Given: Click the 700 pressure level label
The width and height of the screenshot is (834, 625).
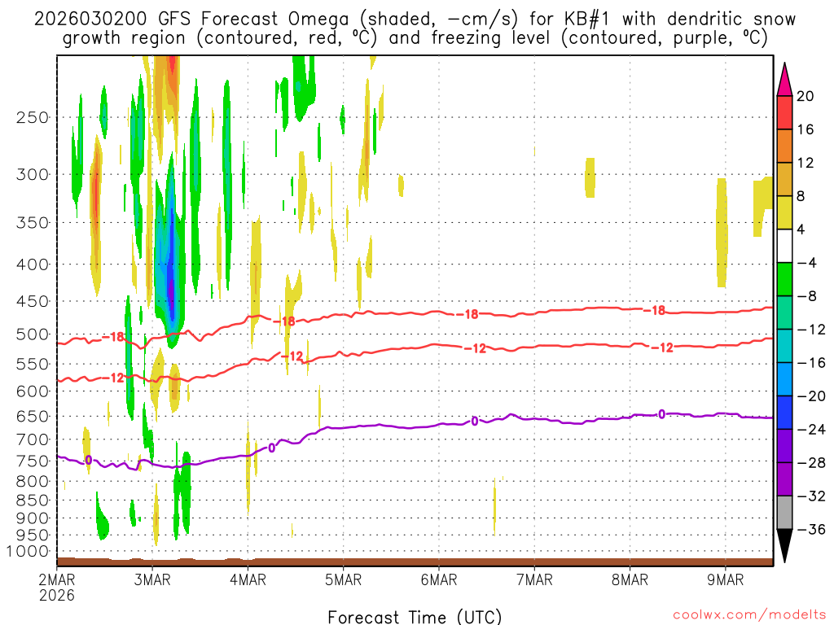Looking at the screenshot, I should (x=33, y=439).
